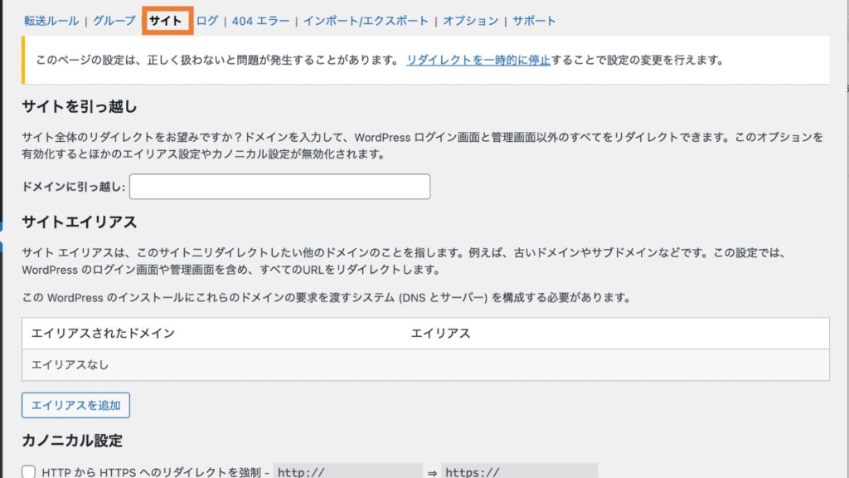Click the ドメインに引っ越し input field

coord(279,187)
